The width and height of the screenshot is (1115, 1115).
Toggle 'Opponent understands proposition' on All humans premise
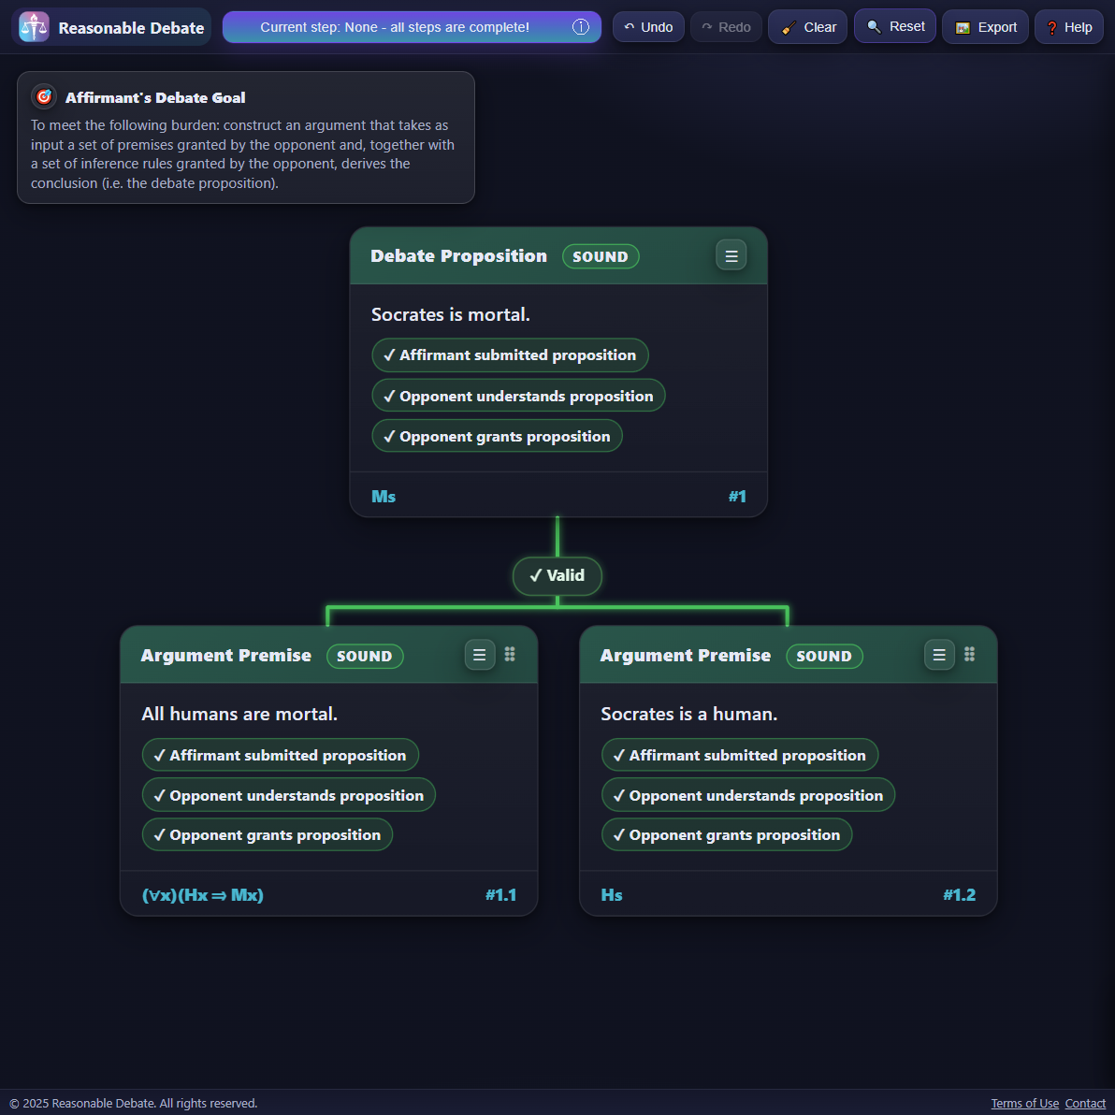[288, 796]
